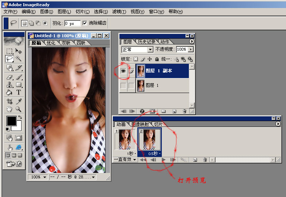Switch to the 历史记录 tab
The height and width of the screenshot is (197, 286).
coord(147,42)
